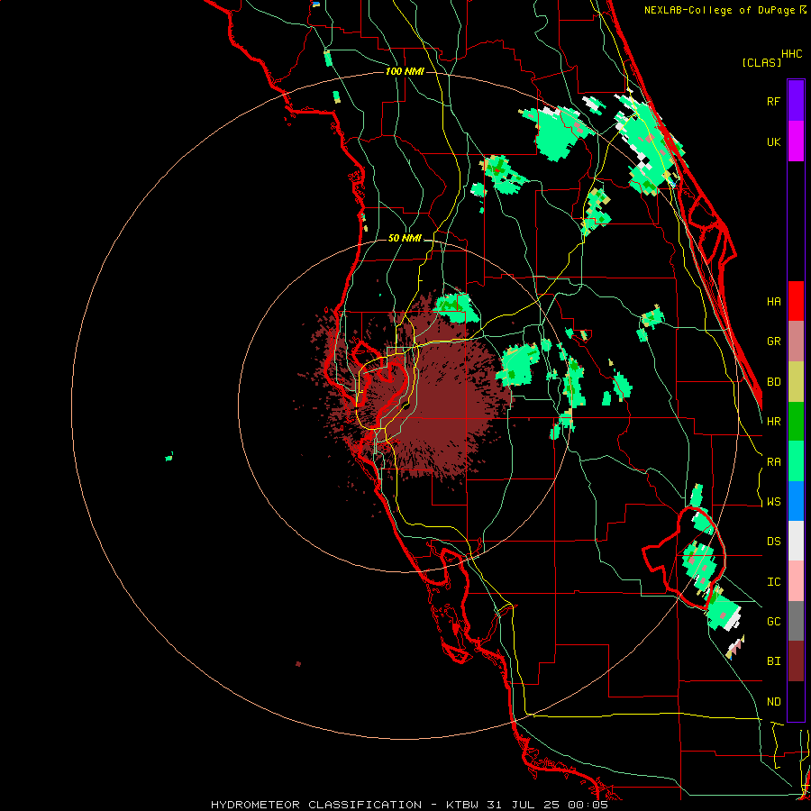Screen dimensions: 811x811
Task: Click the RF purple legend swatch
Action: click(x=796, y=101)
